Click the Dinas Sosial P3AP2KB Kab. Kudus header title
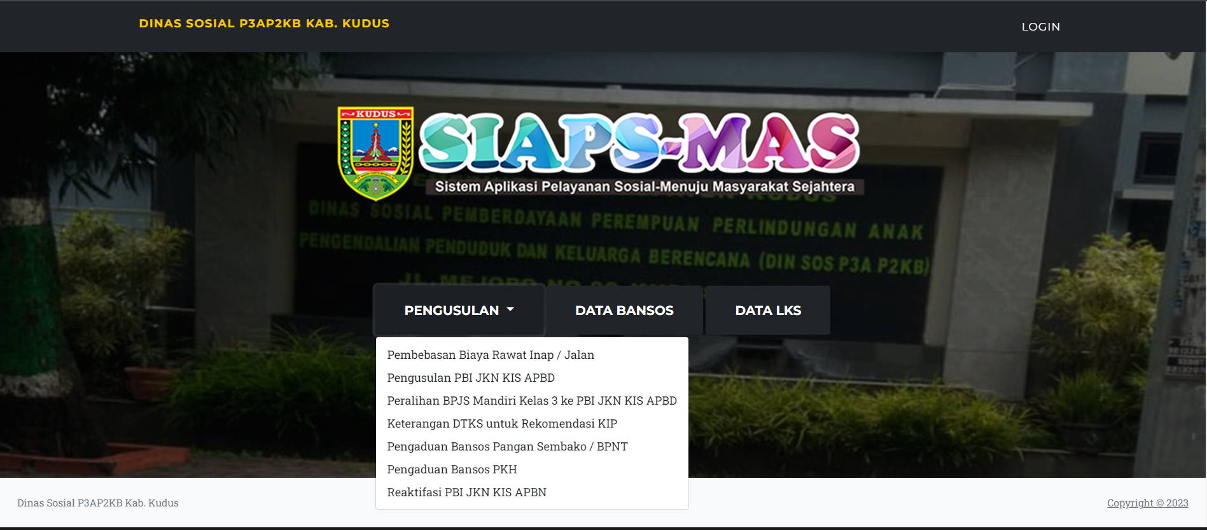Image resolution: width=1207 pixels, height=530 pixels. point(264,24)
